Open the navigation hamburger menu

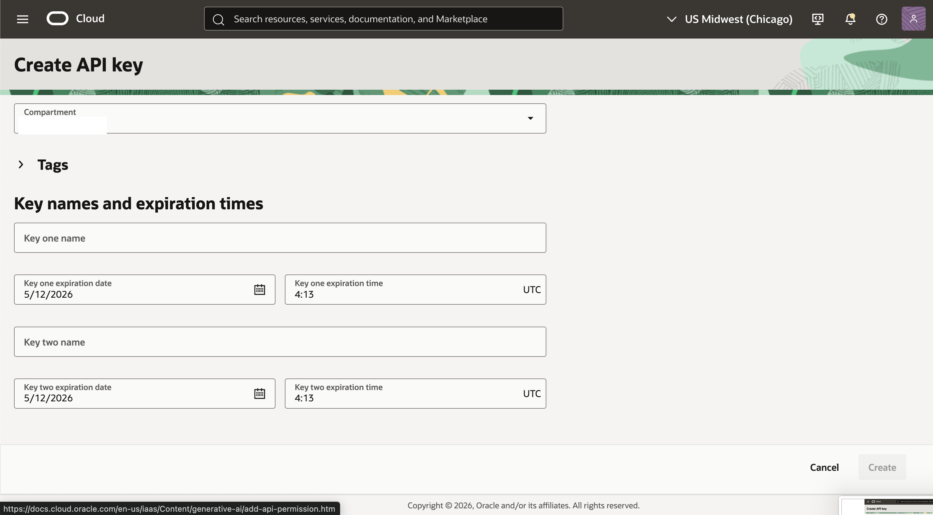tap(22, 19)
